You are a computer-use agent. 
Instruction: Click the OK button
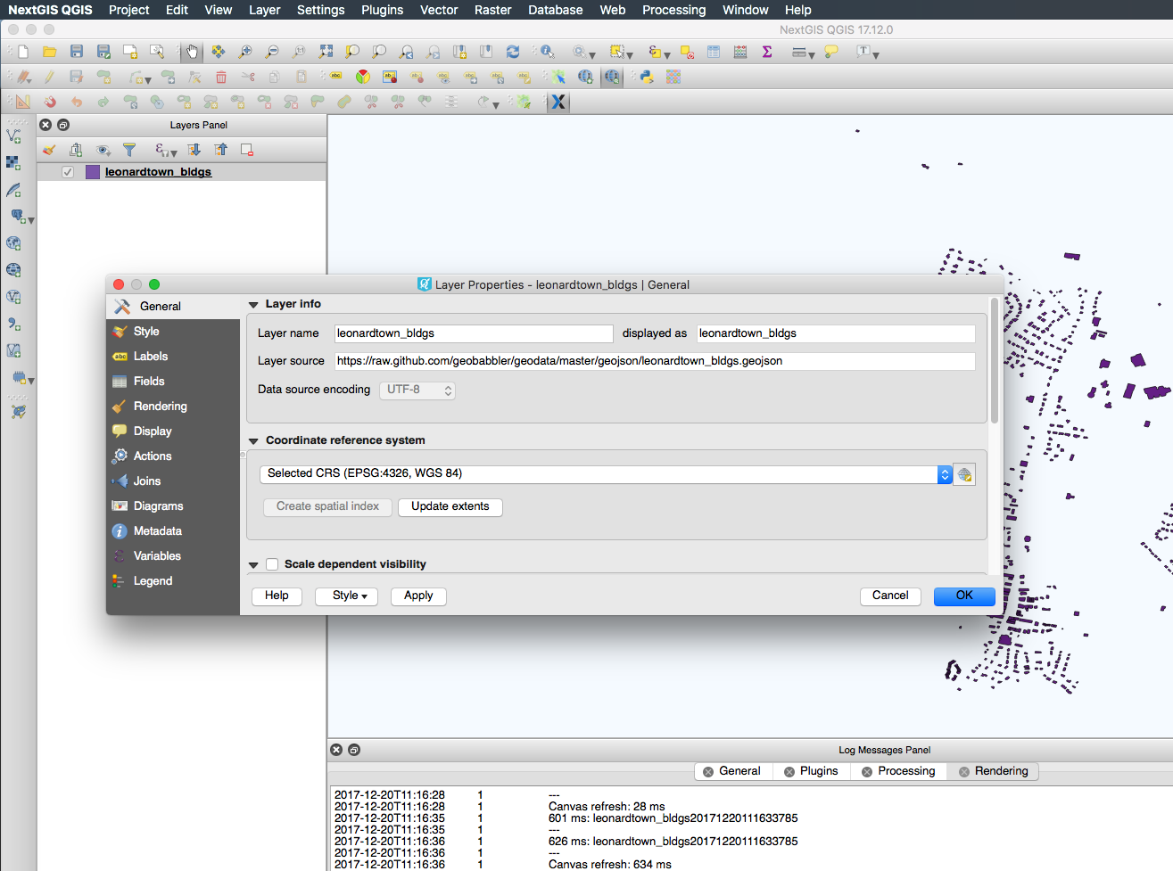pyautogui.click(x=964, y=596)
